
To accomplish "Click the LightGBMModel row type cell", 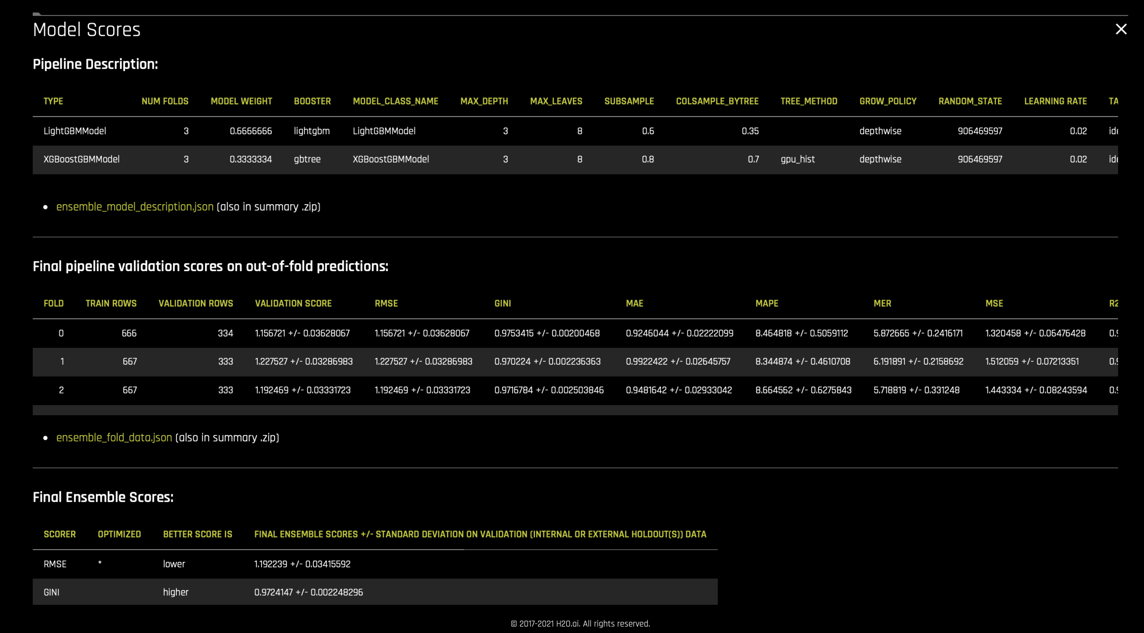I will 74,131.
